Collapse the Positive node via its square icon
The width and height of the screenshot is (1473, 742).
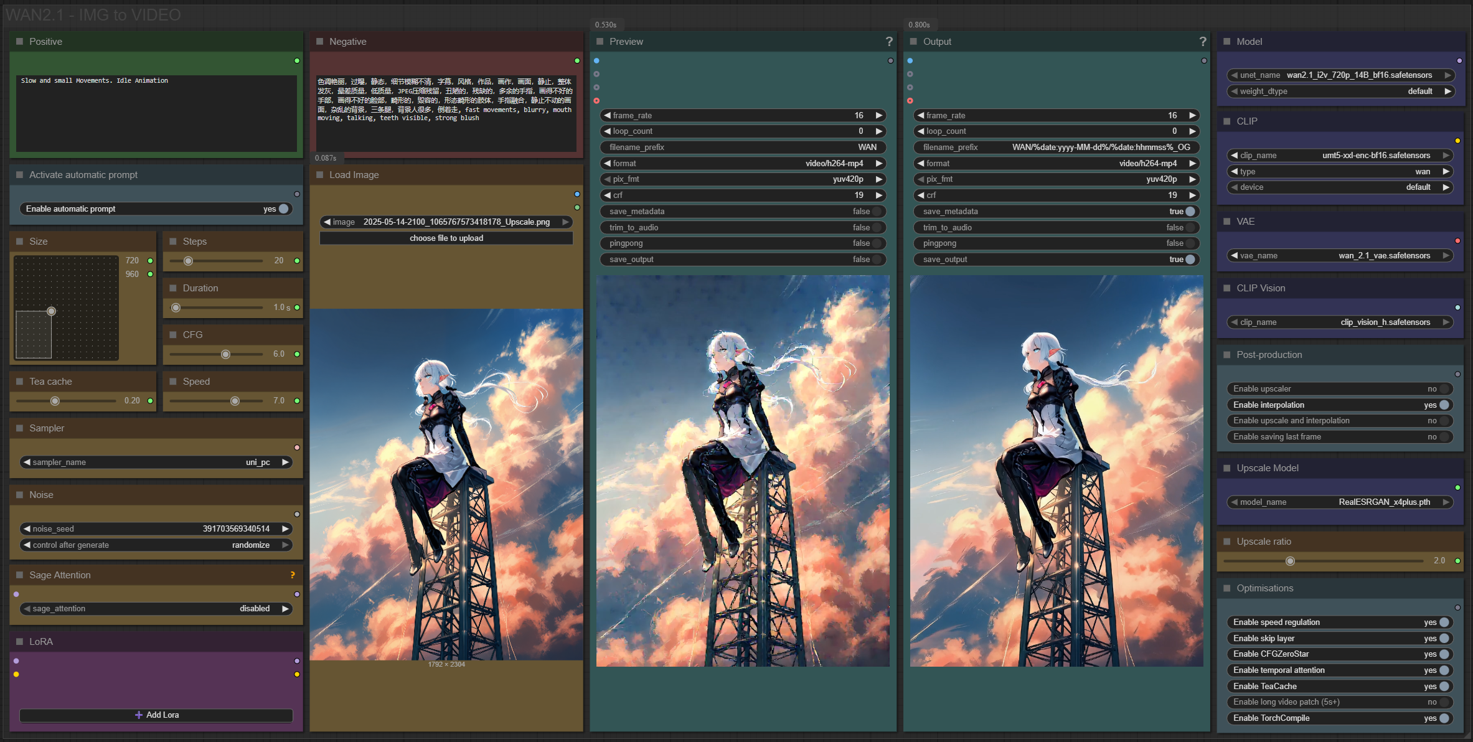click(20, 42)
